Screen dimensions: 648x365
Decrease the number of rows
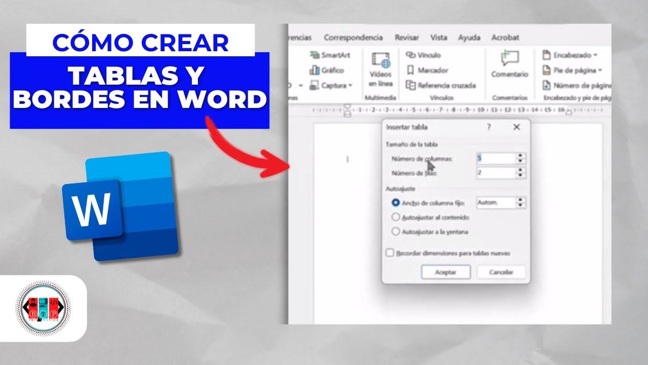(x=521, y=176)
